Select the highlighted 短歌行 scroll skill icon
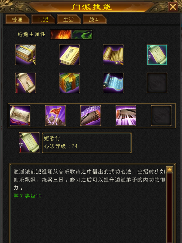182x243 pixels. click(x=157, y=55)
